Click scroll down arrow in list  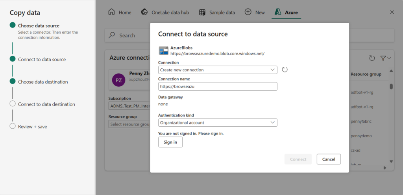pos(391,161)
